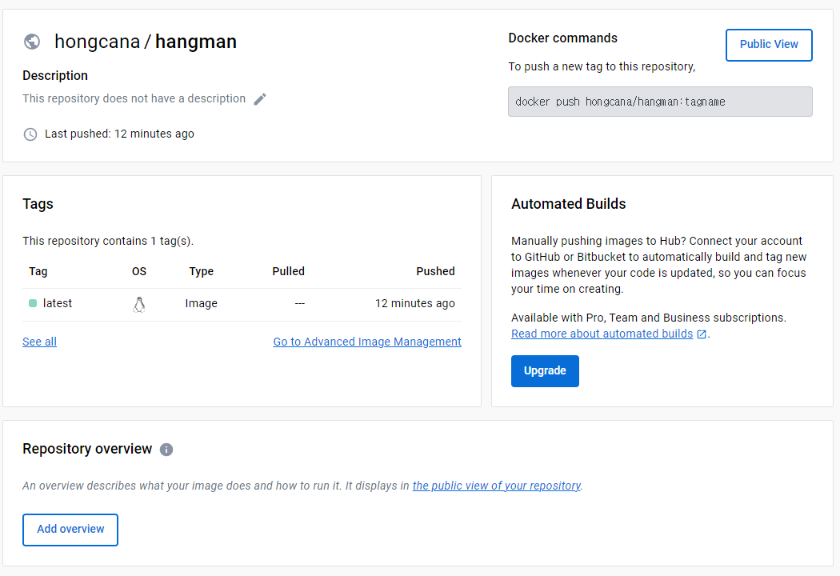Click the green status dot beside latest

pyautogui.click(x=33, y=303)
